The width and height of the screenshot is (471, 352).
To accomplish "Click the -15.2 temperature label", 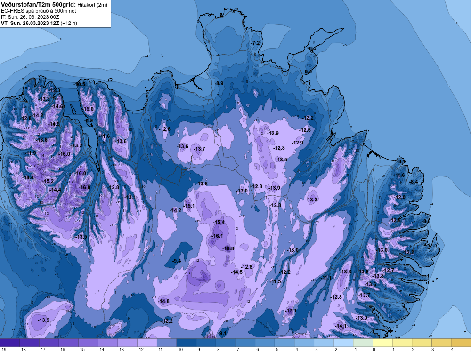I will 48,181.
